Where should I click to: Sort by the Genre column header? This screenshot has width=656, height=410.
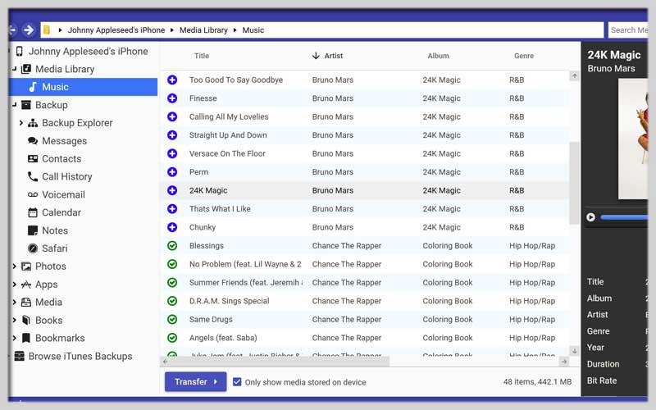click(x=524, y=56)
